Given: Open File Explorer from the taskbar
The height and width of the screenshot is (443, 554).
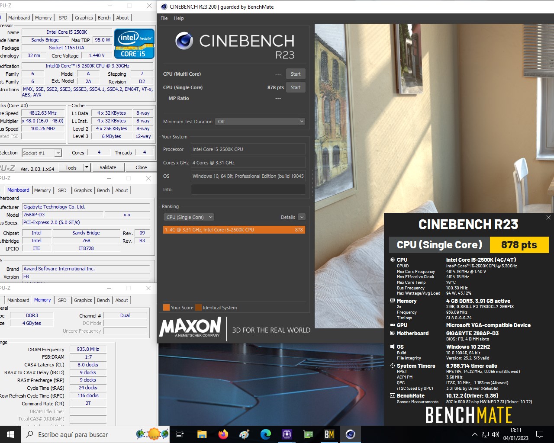Looking at the screenshot, I should (x=202, y=434).
